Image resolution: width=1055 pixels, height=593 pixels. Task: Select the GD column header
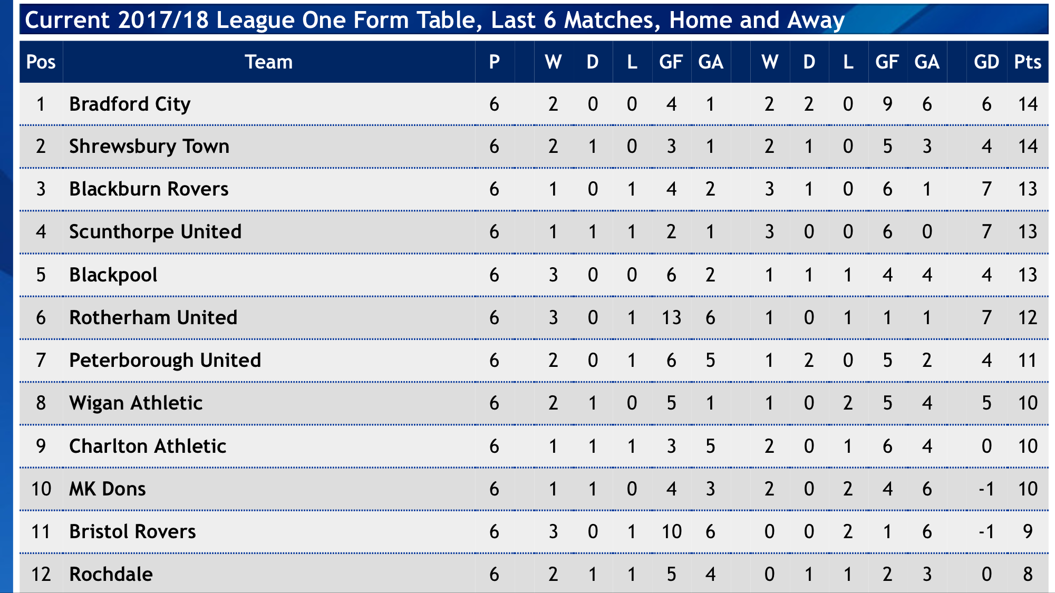point(986,62)
